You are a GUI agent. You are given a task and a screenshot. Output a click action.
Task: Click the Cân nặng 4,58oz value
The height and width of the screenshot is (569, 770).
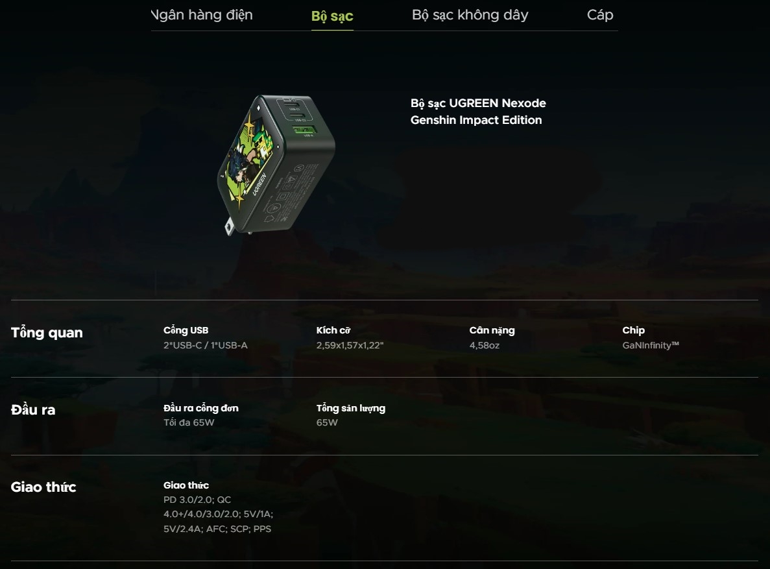(x=484, y=345)
